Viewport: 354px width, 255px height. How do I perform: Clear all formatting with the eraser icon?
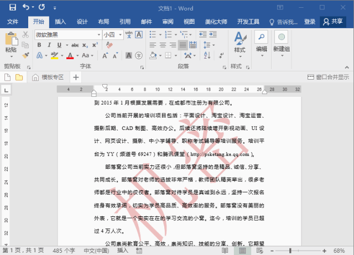pyautogui.click(x=110, y=45)
